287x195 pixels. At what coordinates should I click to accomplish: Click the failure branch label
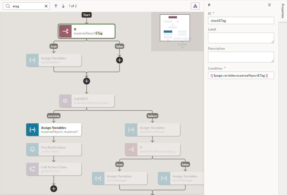(x=152, y=116)
